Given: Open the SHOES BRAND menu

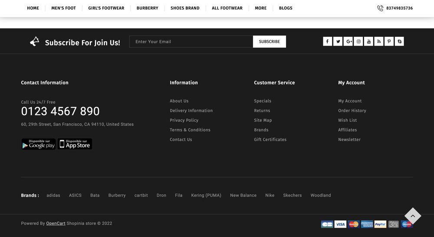Looking at the screenshot, I should point(185,8).
